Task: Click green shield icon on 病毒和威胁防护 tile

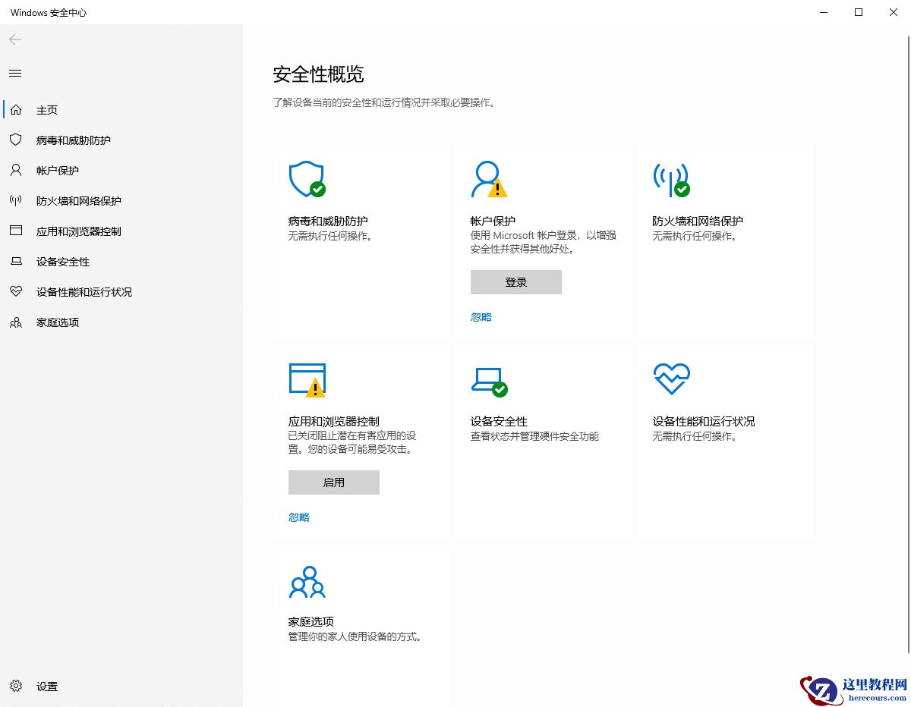Action: tap(307, 179)
